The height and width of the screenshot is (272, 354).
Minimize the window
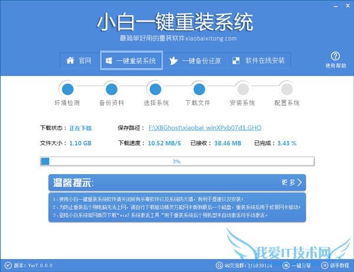click(336, 6)
